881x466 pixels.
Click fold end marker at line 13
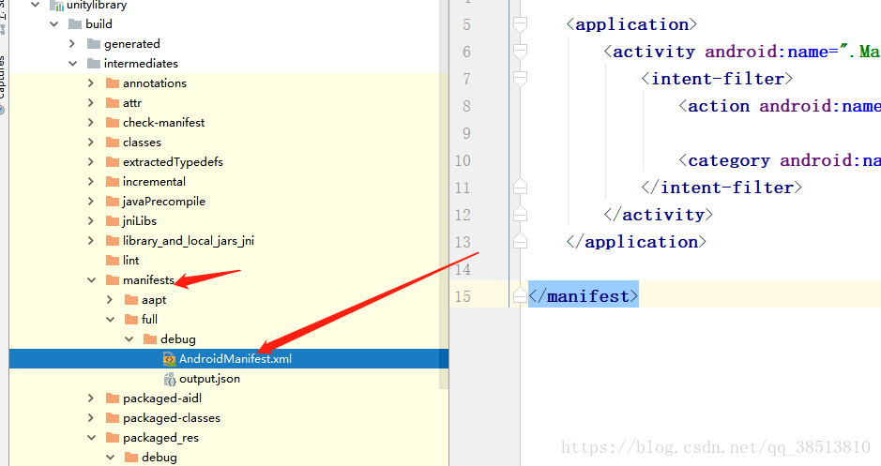tap(521, 241)
